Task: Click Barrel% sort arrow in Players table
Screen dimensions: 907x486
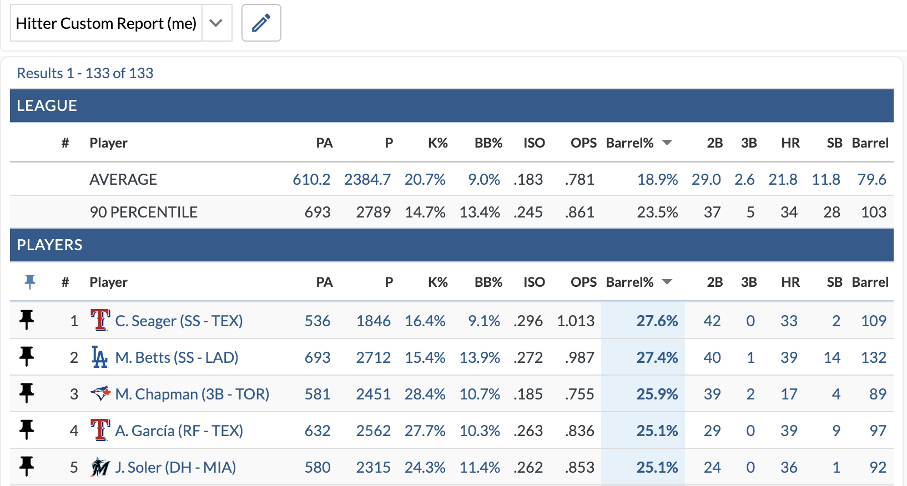Action: [667, 282]
